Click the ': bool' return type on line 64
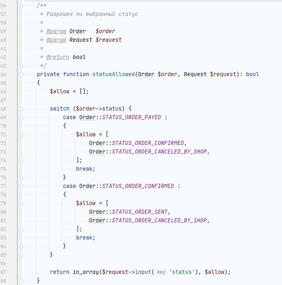This screenshot has height=285, width=282. pos(250,75)
